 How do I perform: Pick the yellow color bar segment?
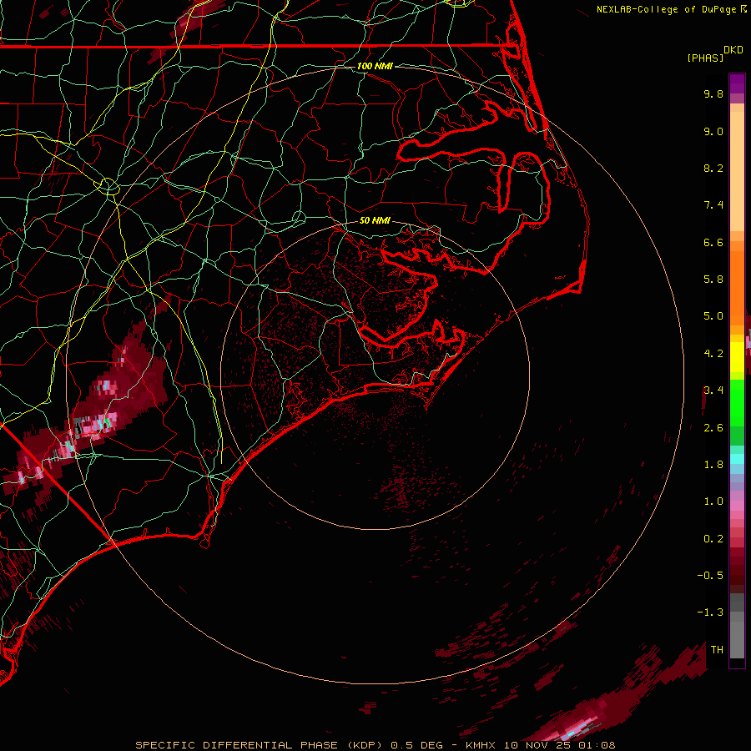[737, 357]
